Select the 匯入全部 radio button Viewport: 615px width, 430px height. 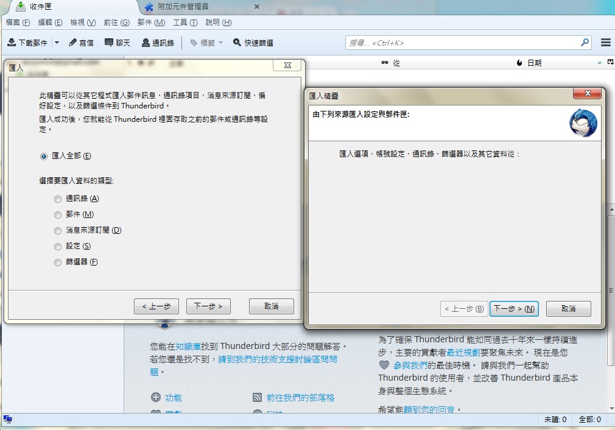click(x=43, y=156)
